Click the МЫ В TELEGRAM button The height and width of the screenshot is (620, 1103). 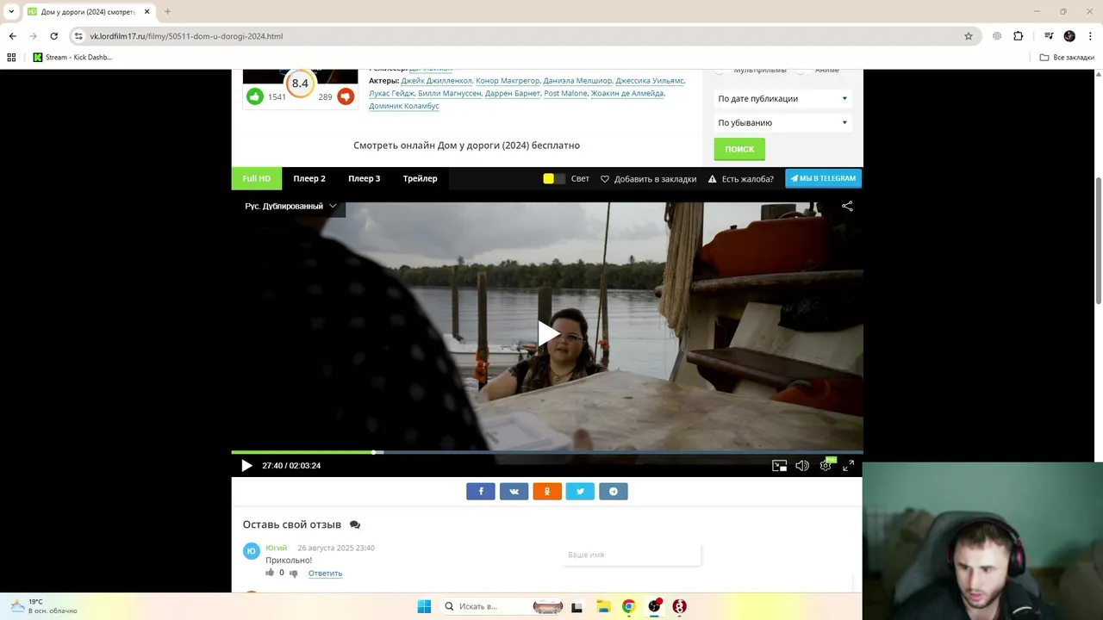[823, 178]
